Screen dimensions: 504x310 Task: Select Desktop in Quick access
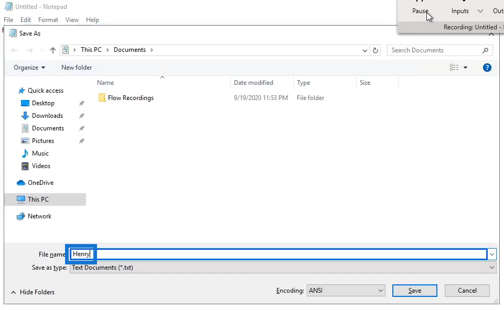[x=43, y=103]
